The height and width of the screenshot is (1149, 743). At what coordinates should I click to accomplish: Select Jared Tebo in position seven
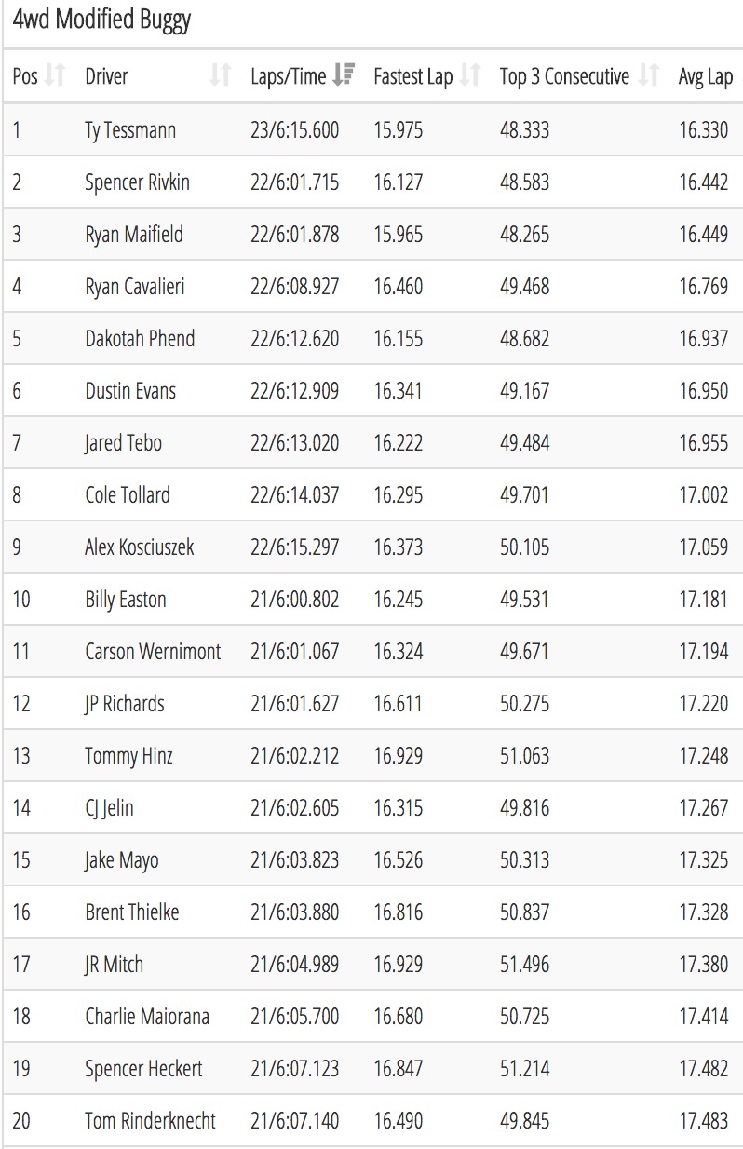coord(123,442)
